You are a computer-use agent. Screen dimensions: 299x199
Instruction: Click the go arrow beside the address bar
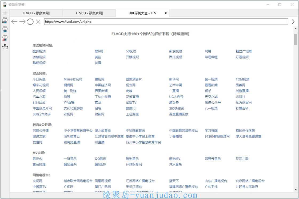pyautogui.click(x=293, y=22)
